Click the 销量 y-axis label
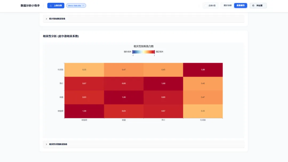Image resolution: width=288 pixels, height=162 pixels. point(61,97)
